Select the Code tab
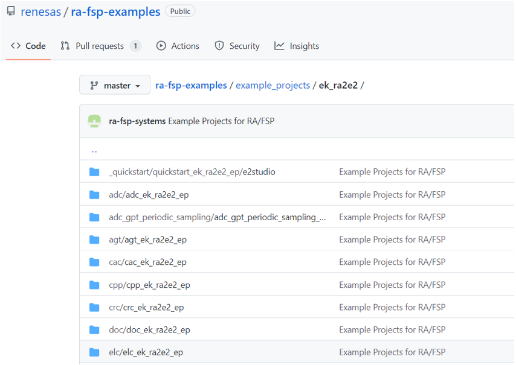 tap(28, 46)
